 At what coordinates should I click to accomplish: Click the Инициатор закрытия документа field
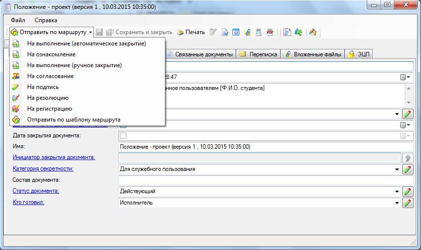[x=260, y=158]
